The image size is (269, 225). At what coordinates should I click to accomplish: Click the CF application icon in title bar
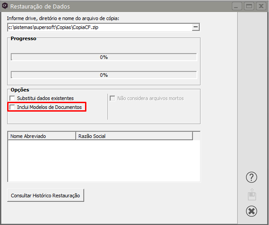pyautogui.click(x=5, y=6)
